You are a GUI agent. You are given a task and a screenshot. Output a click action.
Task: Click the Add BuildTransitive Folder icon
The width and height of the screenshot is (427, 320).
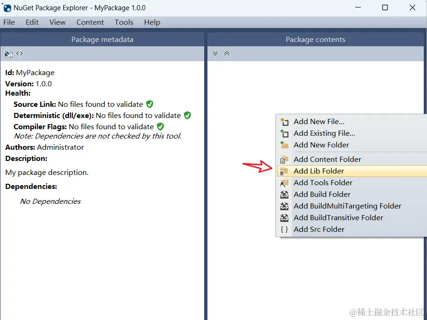[284, 218]
